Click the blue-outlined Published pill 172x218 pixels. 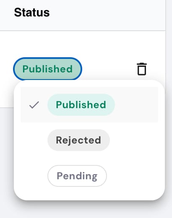click(47, 69)
